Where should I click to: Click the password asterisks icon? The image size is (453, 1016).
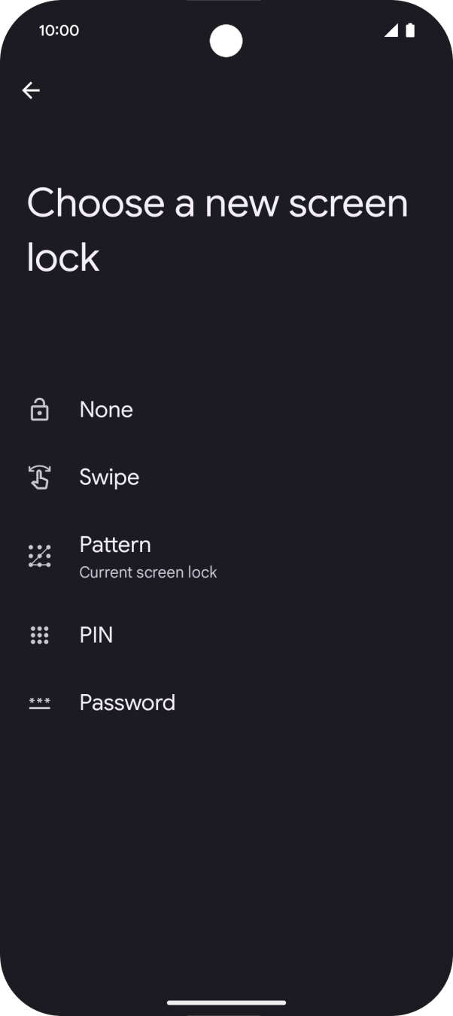tap(39, 703)
